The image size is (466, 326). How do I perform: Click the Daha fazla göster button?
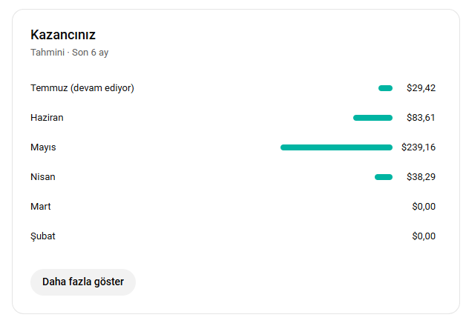click(83, 282)
